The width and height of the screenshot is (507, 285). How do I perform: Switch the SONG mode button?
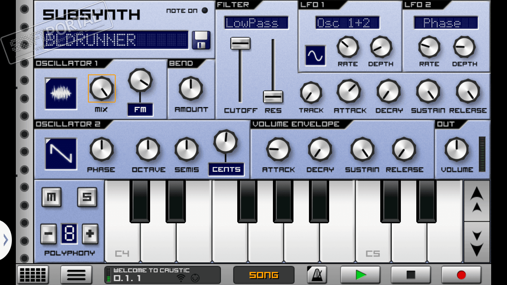[x=264, y=275]
